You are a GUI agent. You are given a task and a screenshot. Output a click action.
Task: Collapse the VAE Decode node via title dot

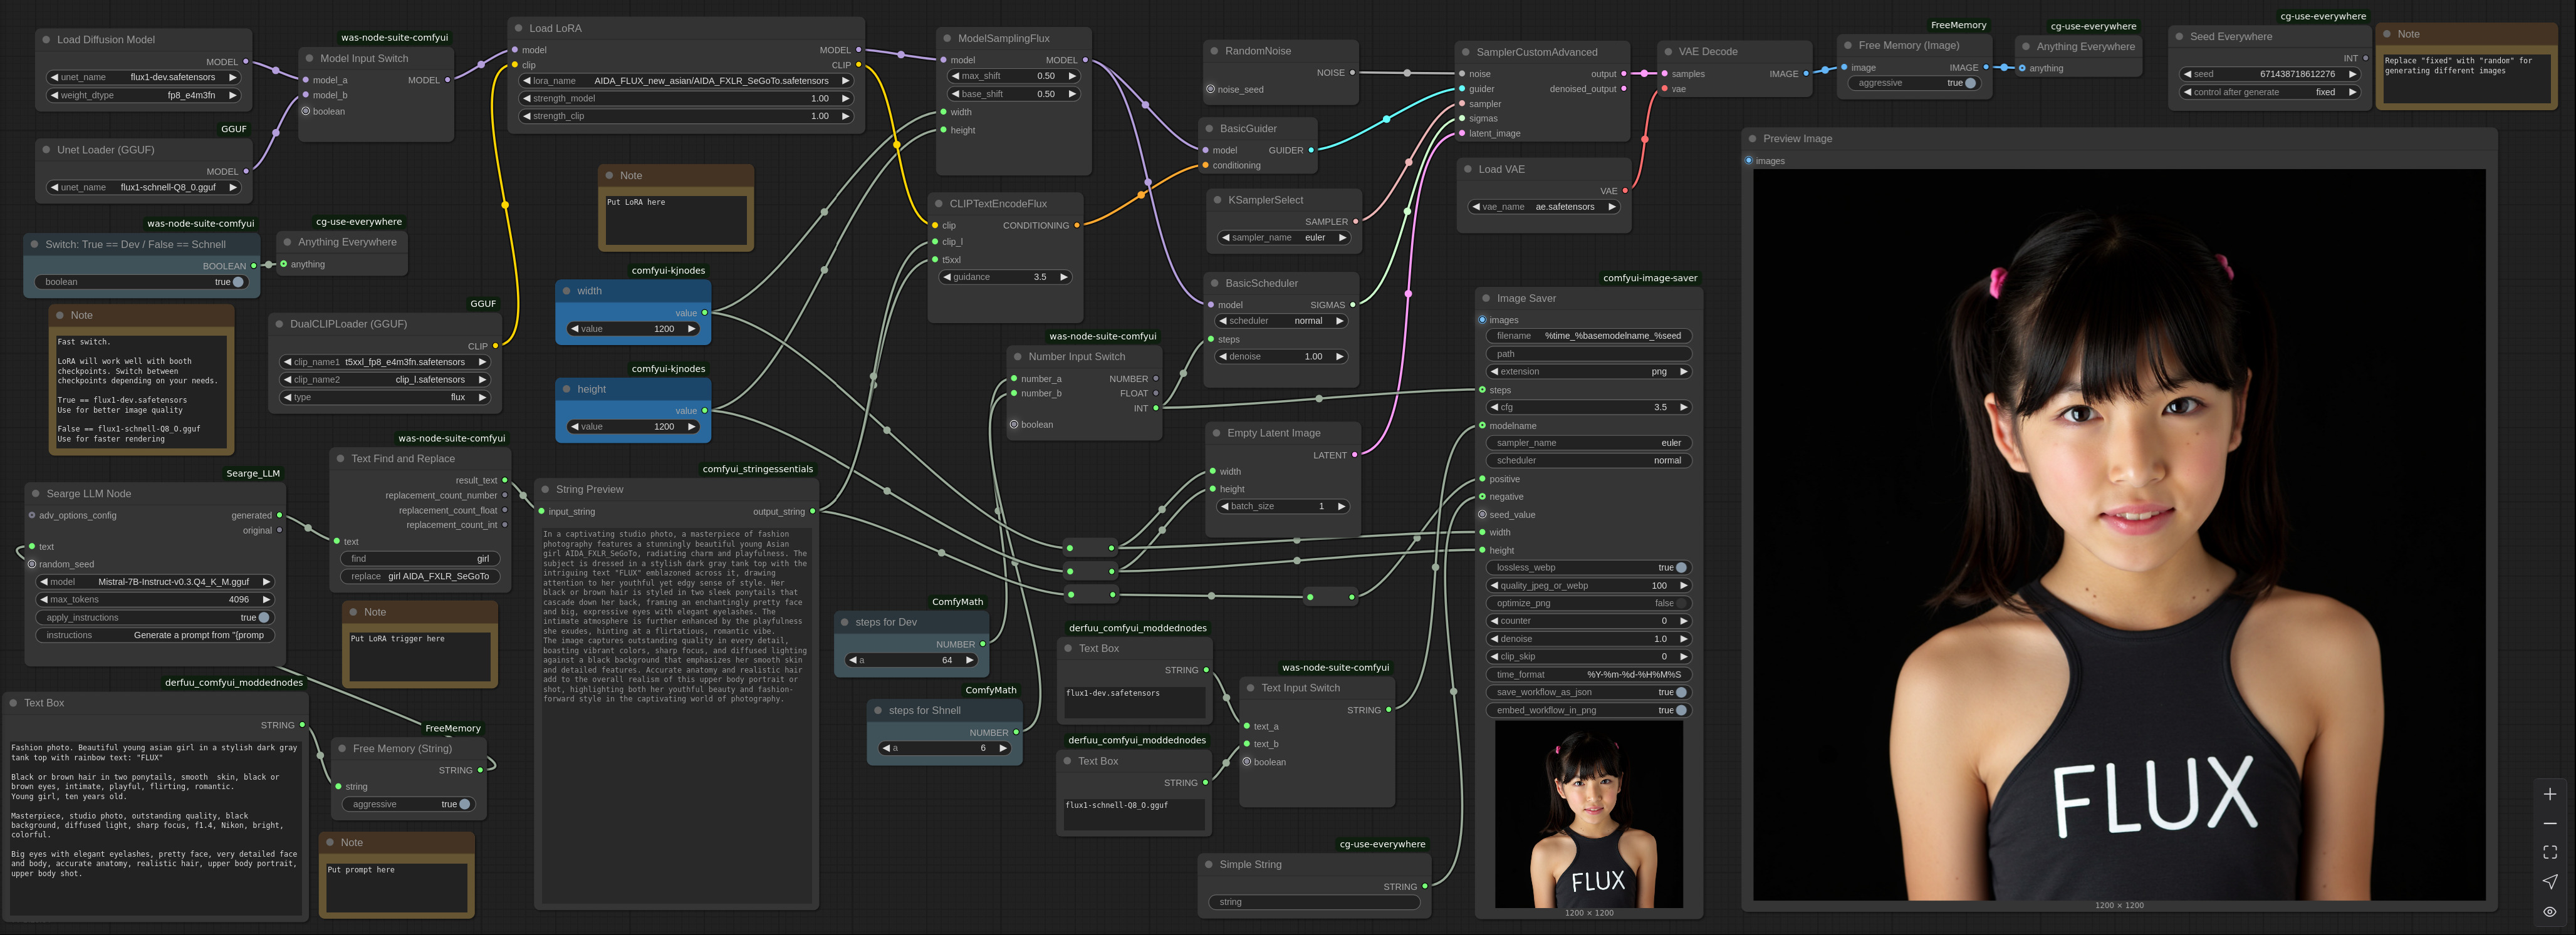point(1668,52)
